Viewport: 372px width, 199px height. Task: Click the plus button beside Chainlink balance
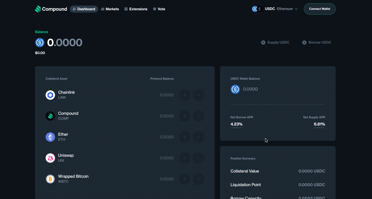(185, 95)
